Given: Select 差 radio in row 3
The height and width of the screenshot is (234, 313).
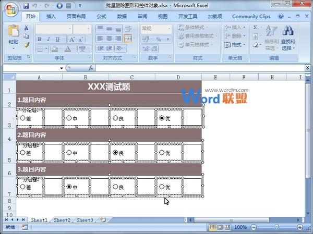Looking at the screenshot, I should coord(22,118).
